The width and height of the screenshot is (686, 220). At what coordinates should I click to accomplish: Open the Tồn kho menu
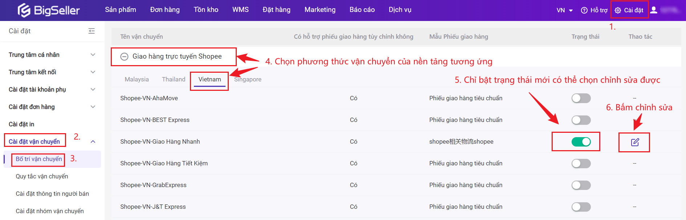(206, 10)
